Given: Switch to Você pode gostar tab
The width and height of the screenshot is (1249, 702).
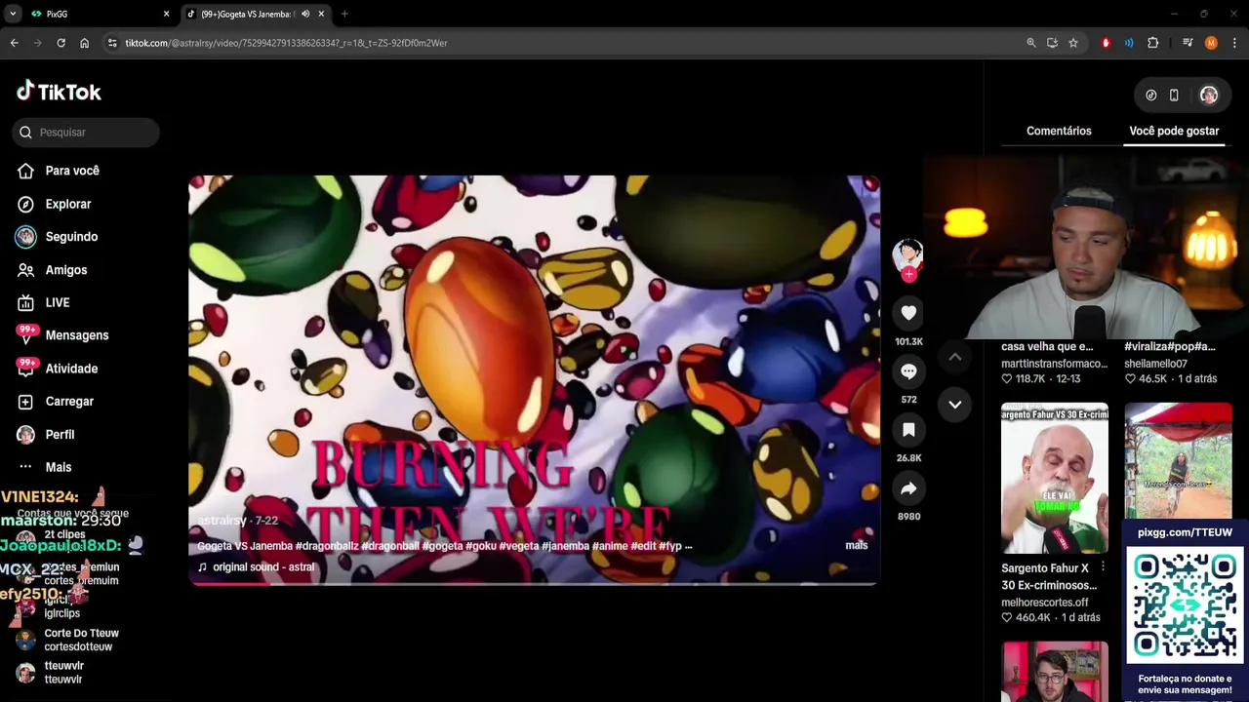Looking at the screenshot, I should pos(1174,131).
